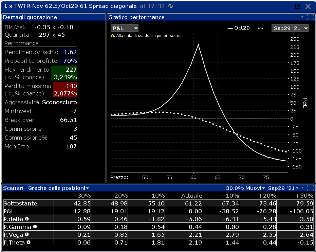Open the Scenari panel options arrow

click(x=302, y=188)
